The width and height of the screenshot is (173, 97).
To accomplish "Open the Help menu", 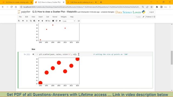I will [72, 17].
